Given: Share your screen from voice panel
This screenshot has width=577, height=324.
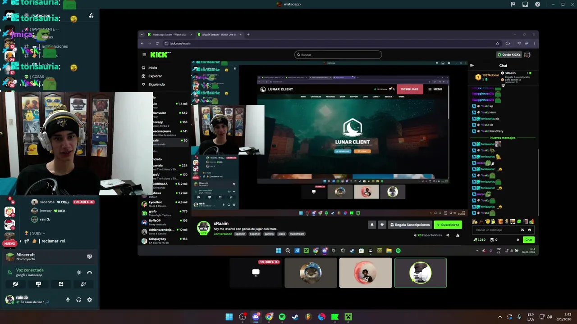Looking at the screenshot, I should (38, 284).
